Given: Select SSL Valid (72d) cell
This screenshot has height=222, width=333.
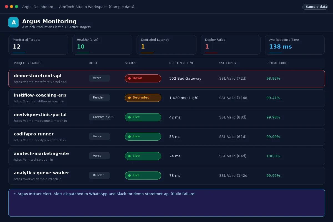Looking at the screenshot, I should point(233,78).
